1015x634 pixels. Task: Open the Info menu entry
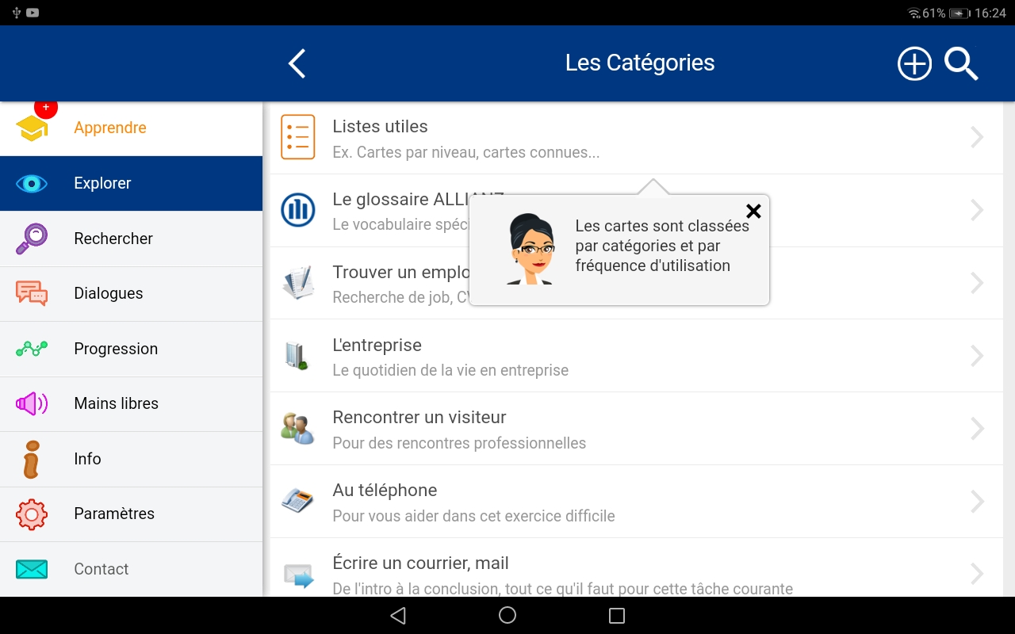click(x=131, y=459)
